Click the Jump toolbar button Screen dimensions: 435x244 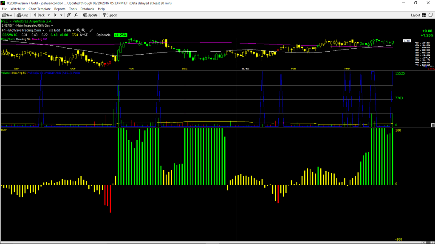[23, 15]
